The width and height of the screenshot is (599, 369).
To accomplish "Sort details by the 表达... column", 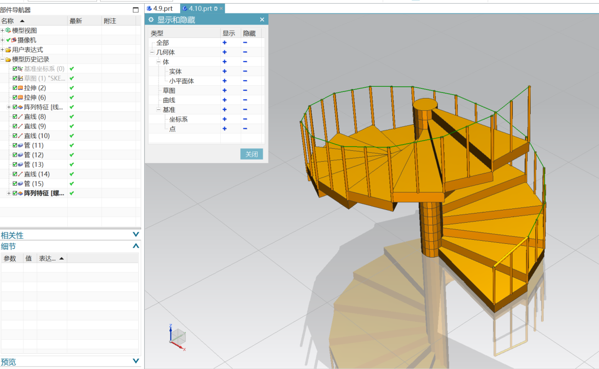I will click(51, 259).
